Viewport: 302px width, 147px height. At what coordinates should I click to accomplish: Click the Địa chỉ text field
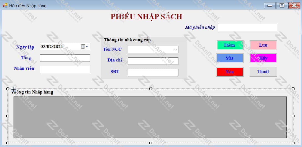[153, 61]
